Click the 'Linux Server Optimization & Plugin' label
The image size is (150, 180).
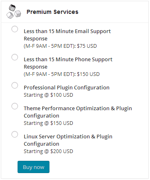pyautogui.click(x=68, y=137)
